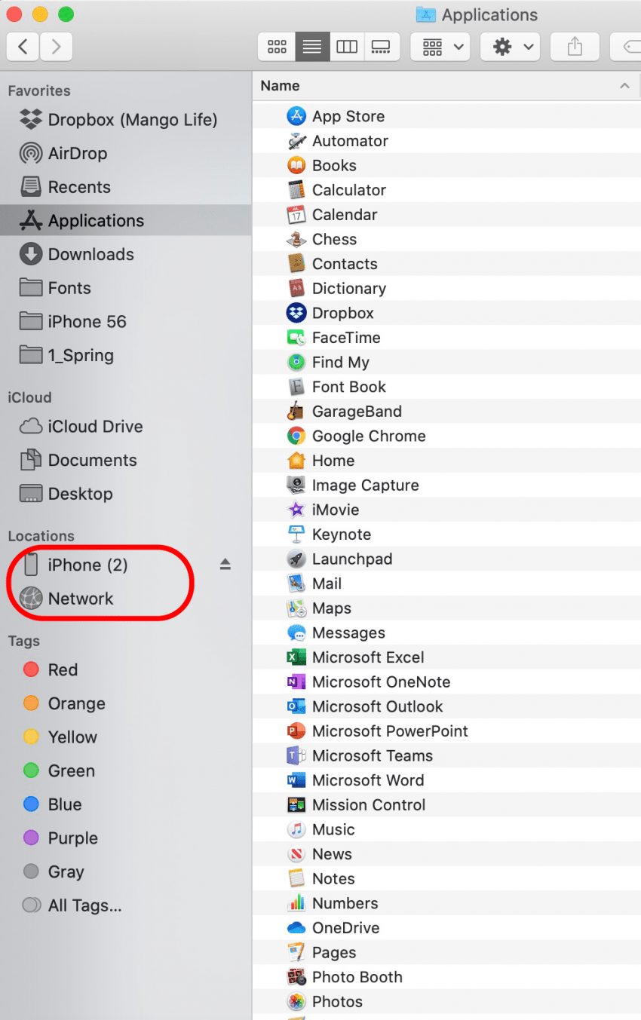Image resolution: width=641 pixels, height=1020 pixels.
Task: Switch to icon view mode
Action: click(277, 47)
